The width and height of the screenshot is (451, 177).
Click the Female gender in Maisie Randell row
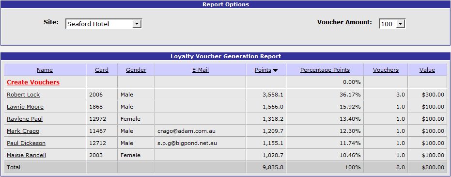131,155
